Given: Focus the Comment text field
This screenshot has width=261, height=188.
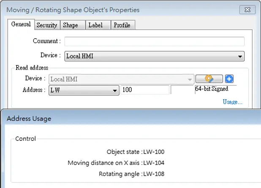Looking at the screenshot, I should (155, 42).
